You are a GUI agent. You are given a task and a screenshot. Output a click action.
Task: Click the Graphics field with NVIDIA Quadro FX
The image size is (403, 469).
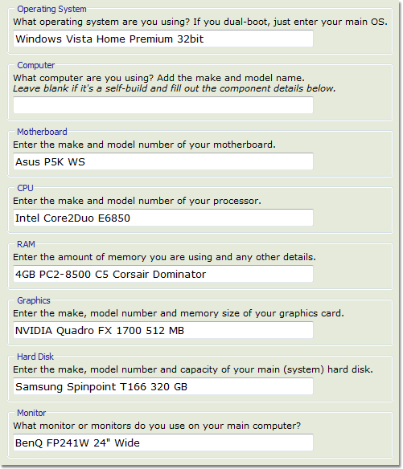[163, 330]
